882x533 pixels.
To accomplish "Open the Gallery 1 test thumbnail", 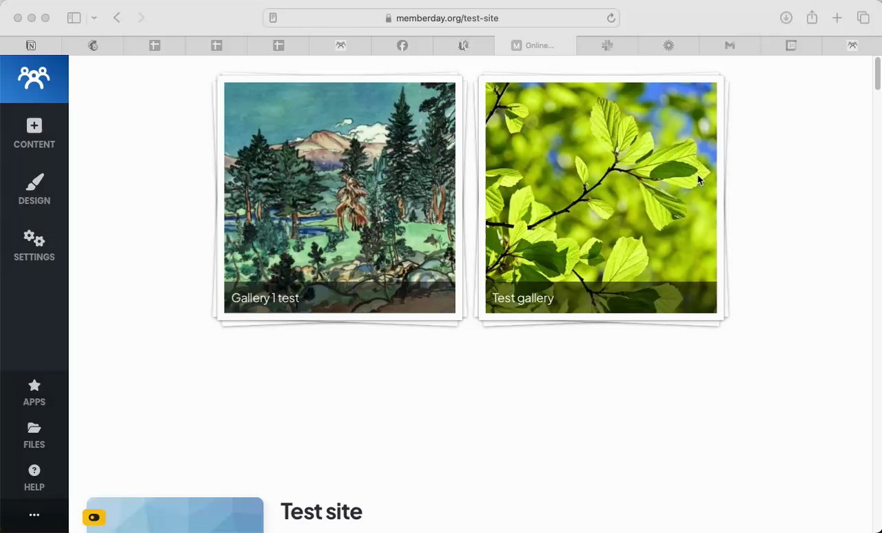I will click(x=339, y=198).
